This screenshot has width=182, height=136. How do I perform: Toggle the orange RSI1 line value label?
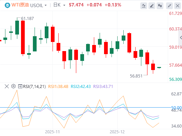[x=58, y=87]
